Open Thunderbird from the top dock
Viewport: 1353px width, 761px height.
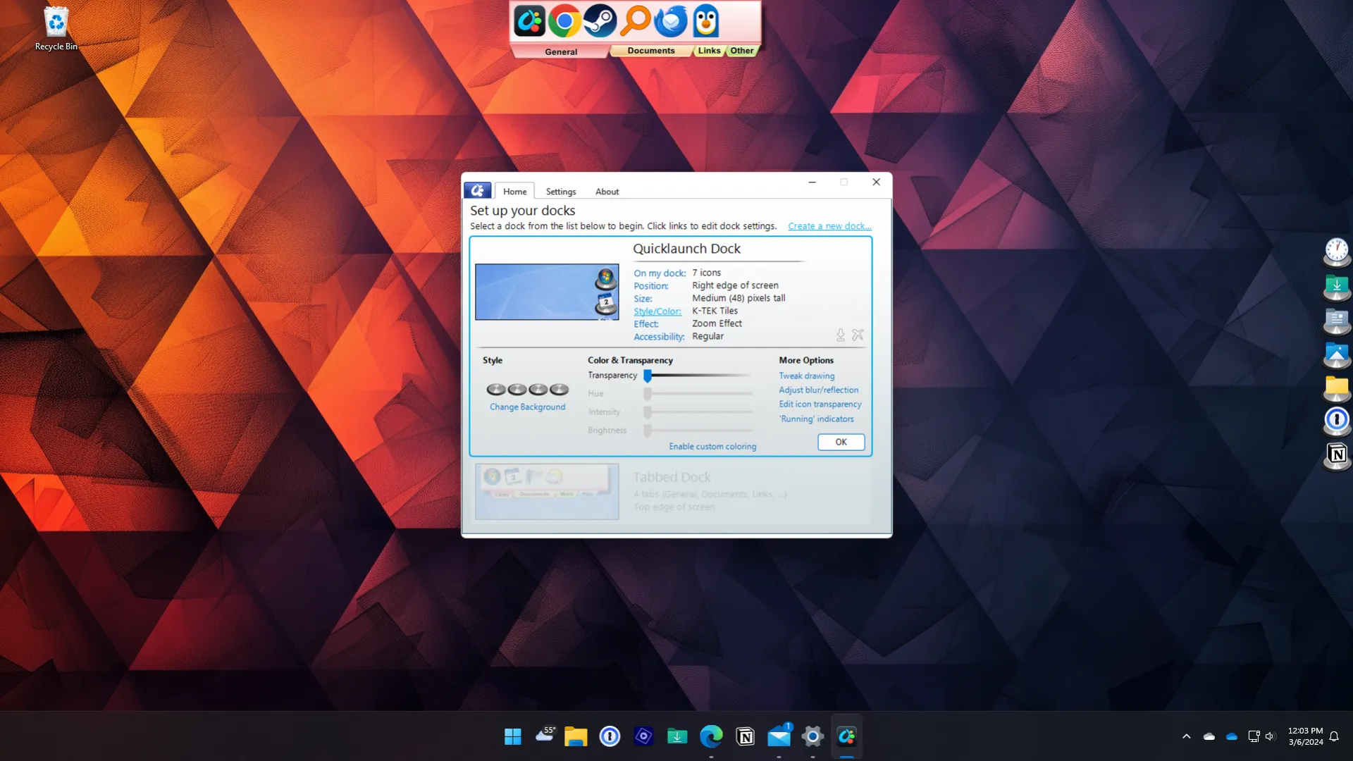tap(670, 21)
